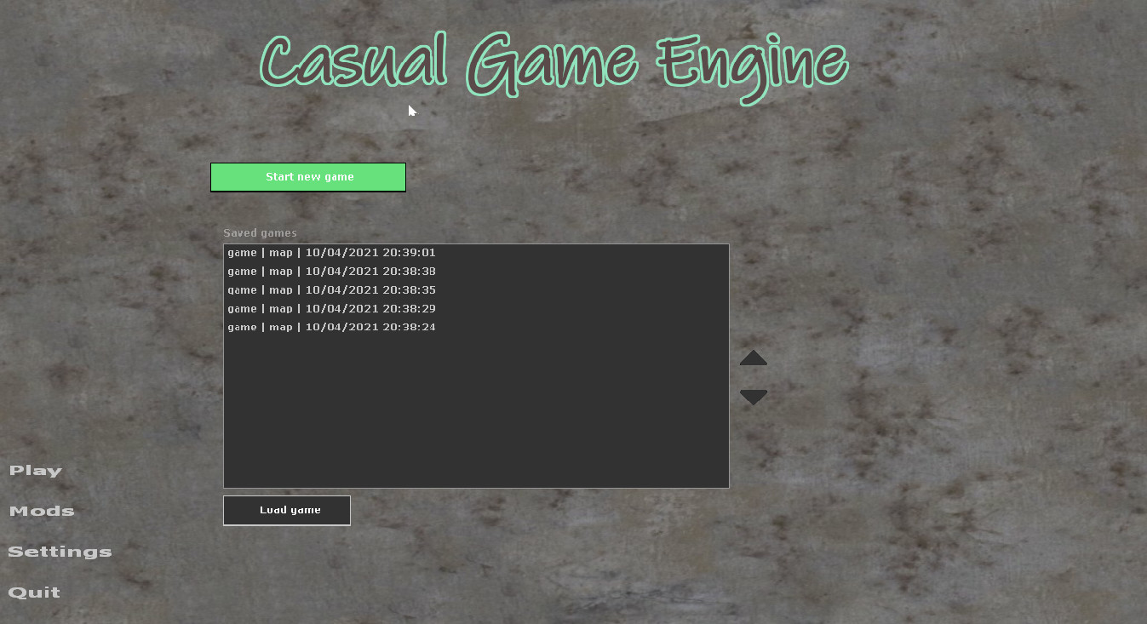Click Quit in the sidebar
The height and width of the screenshot is (624, 1147).
coord(34,592)
